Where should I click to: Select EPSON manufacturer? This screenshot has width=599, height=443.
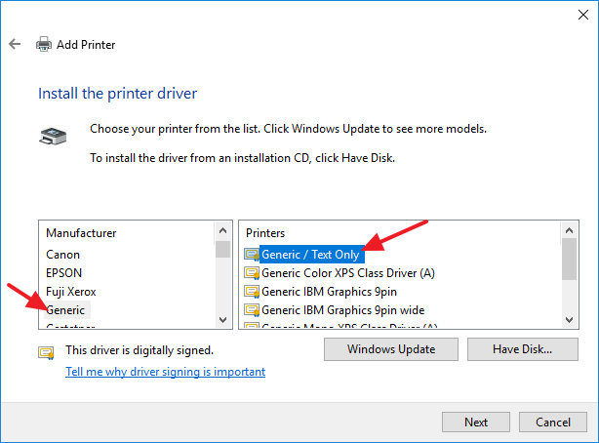coord(63,273)
